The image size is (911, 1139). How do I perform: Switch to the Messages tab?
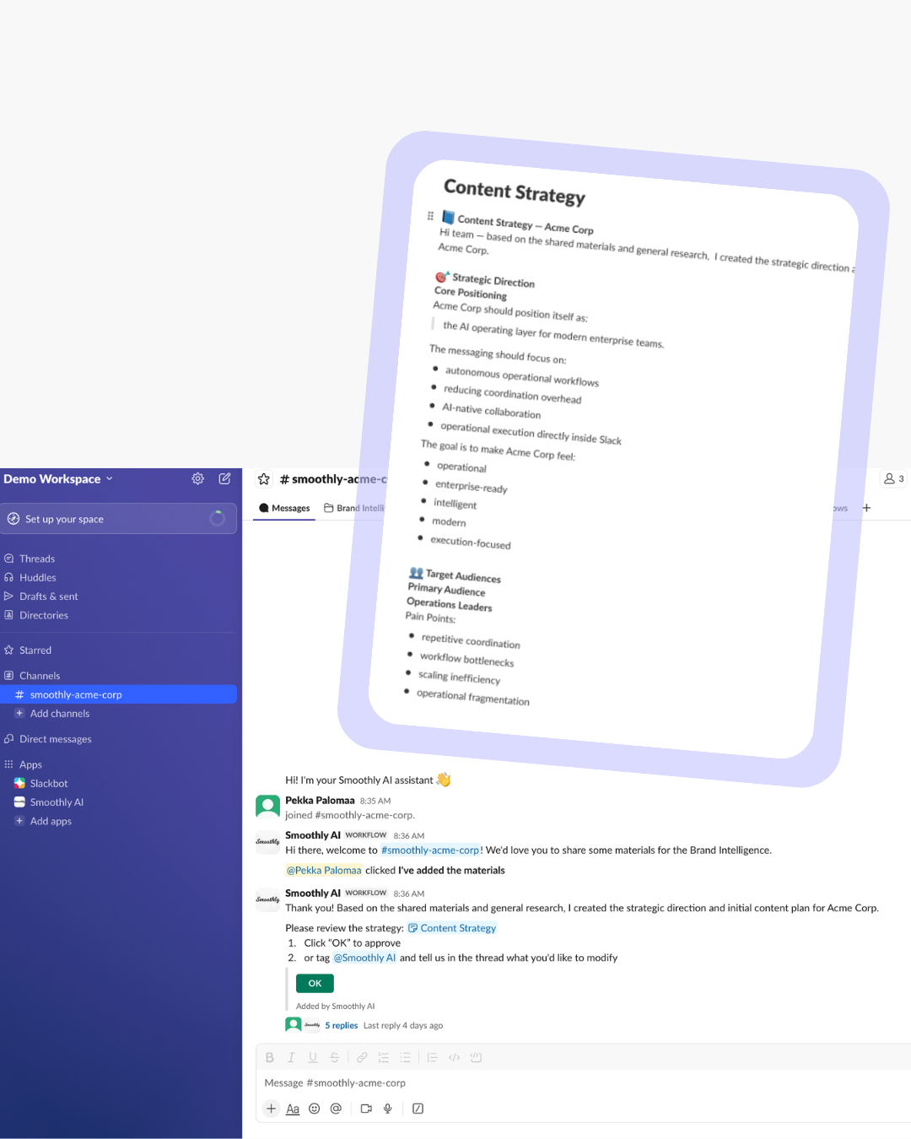tap(284, 508)
